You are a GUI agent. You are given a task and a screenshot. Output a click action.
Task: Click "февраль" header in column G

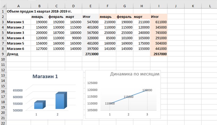(x=125, y=17)
